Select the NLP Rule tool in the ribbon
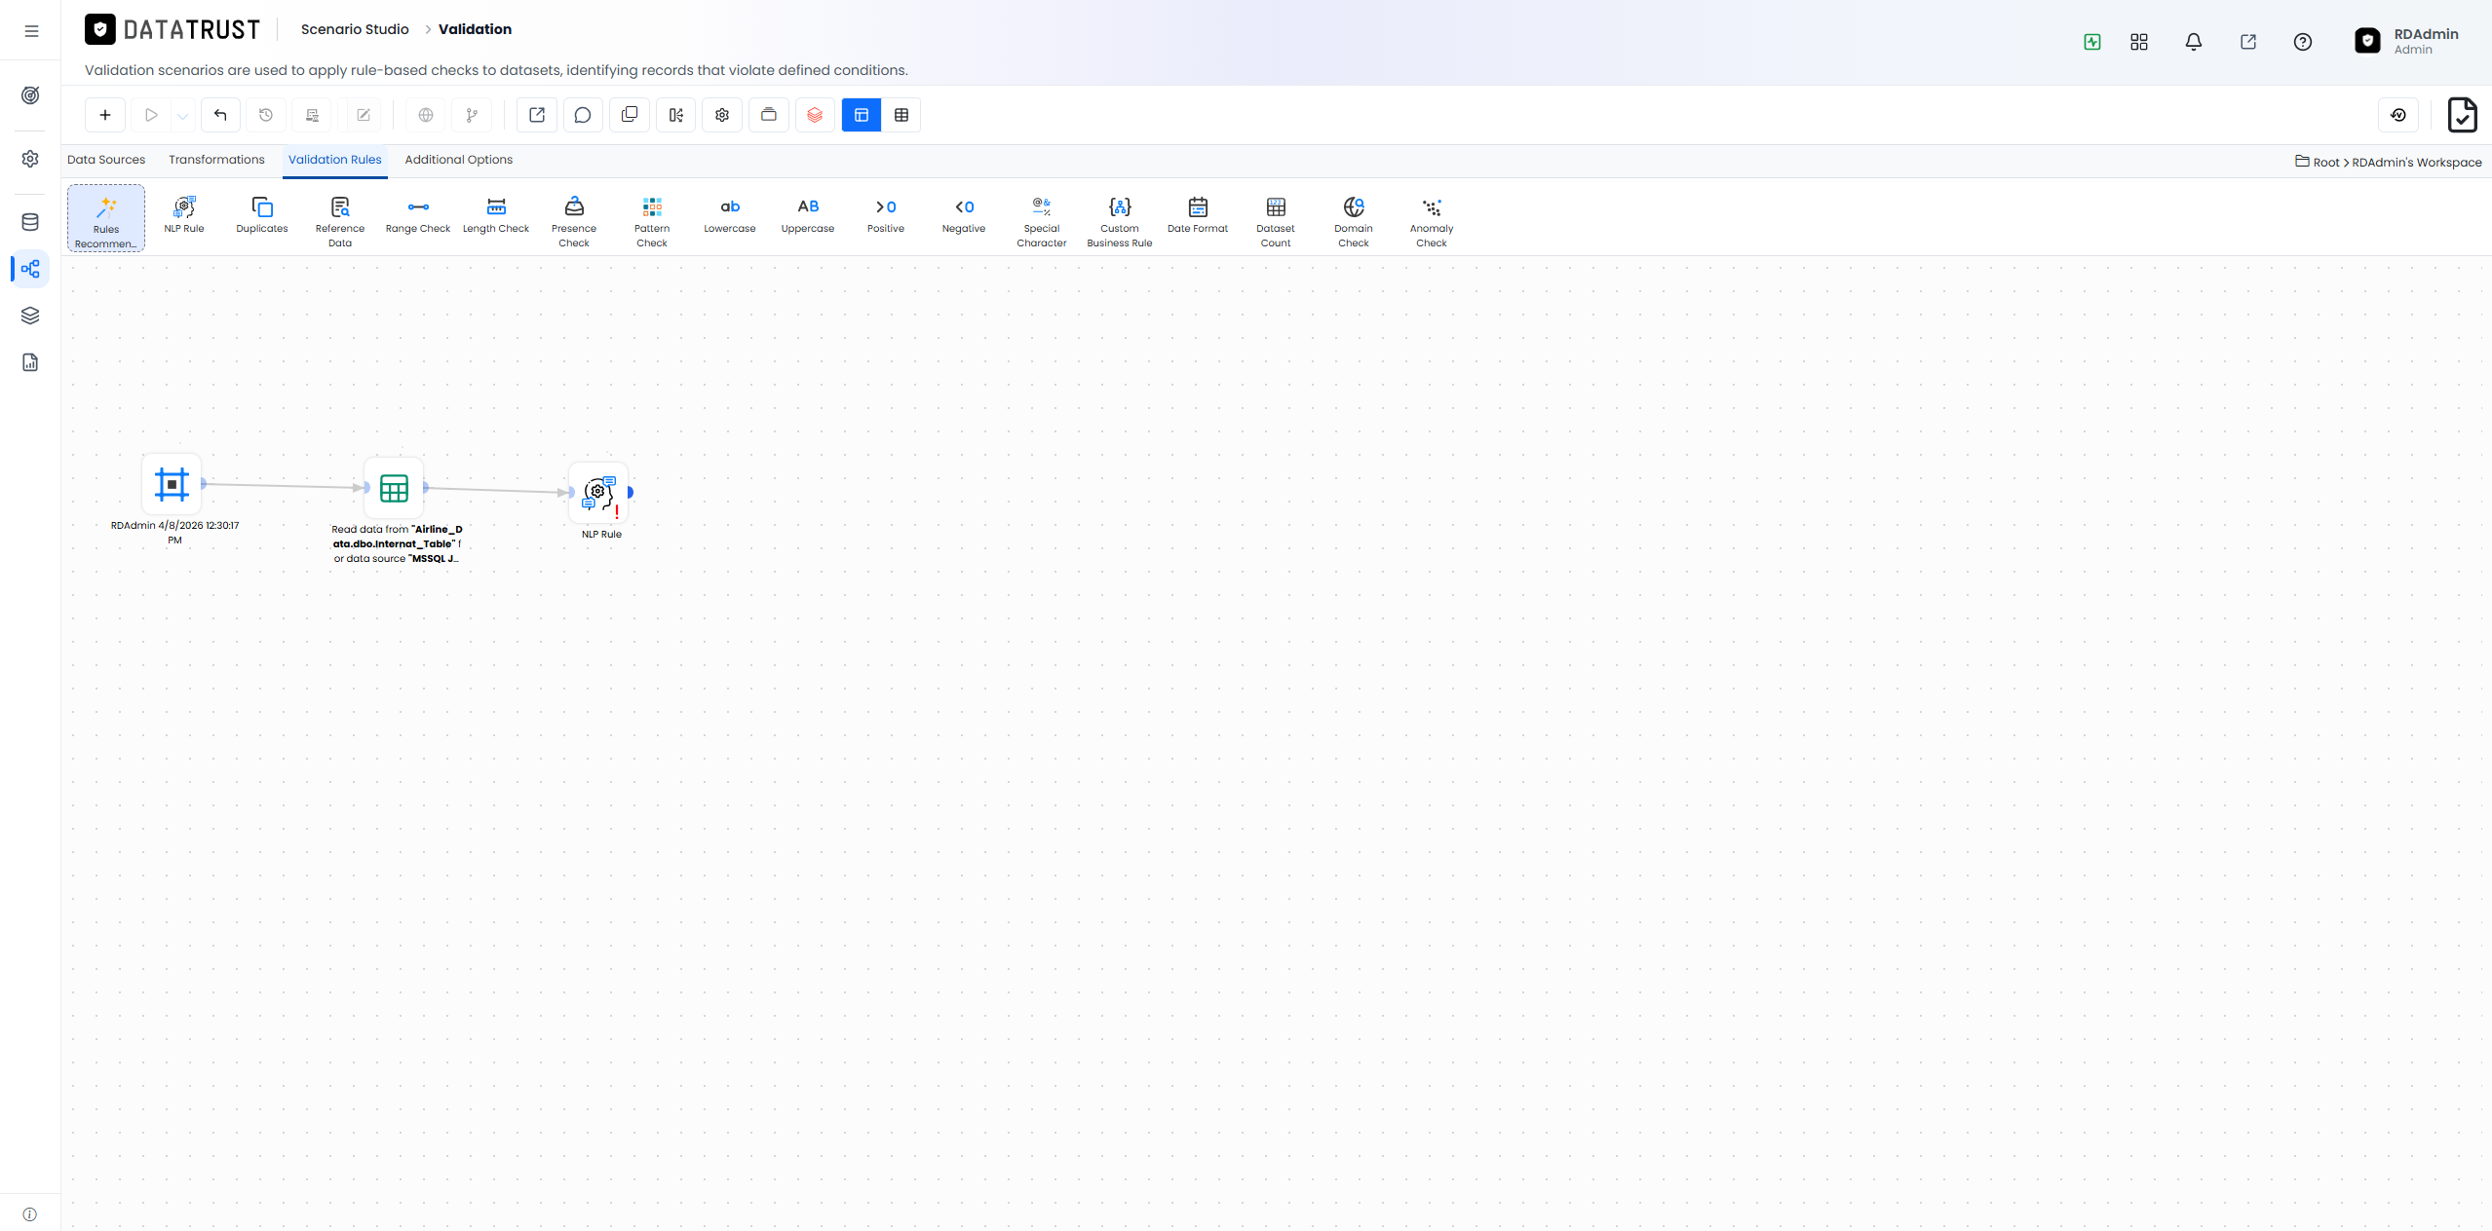 (x=184, y=215)
